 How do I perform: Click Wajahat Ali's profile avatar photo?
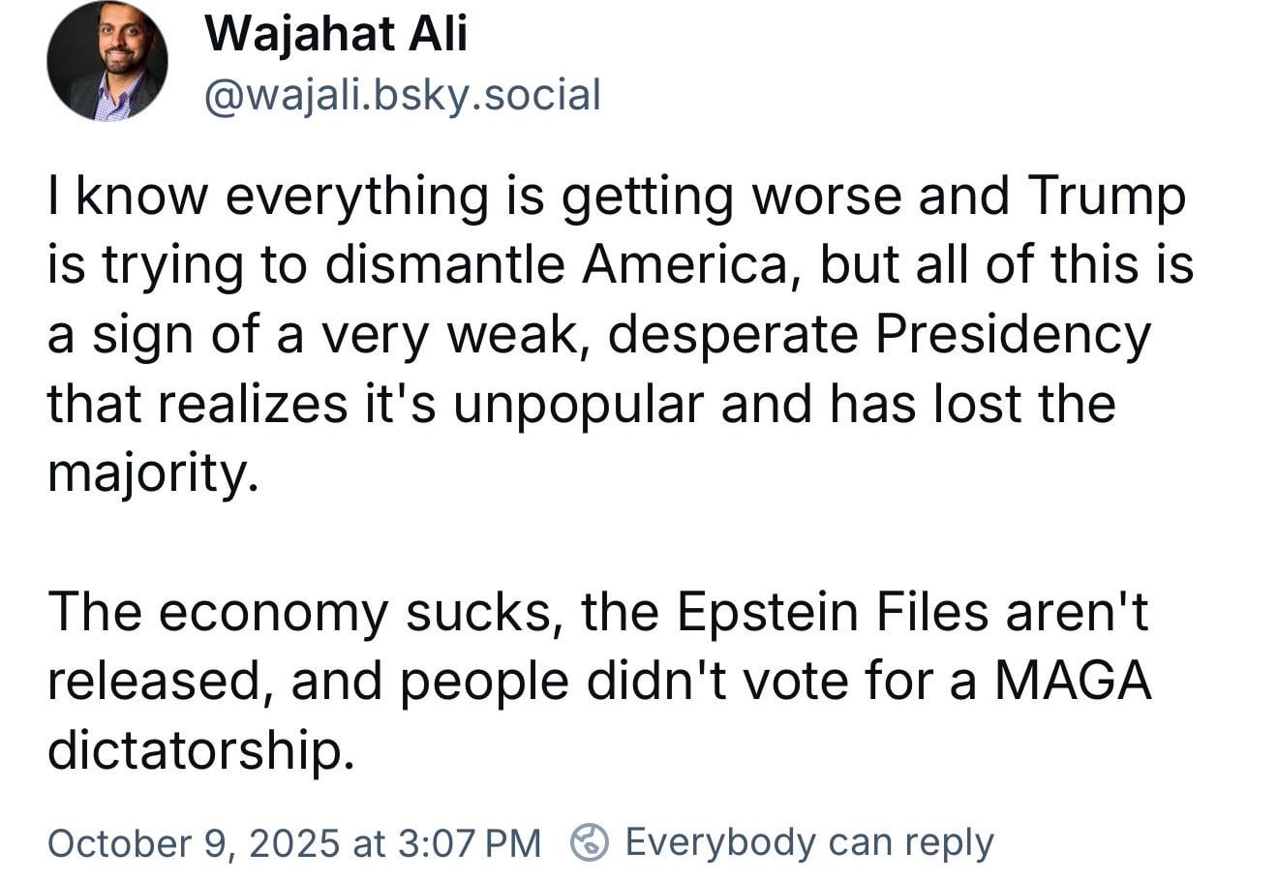coord(106,61)
